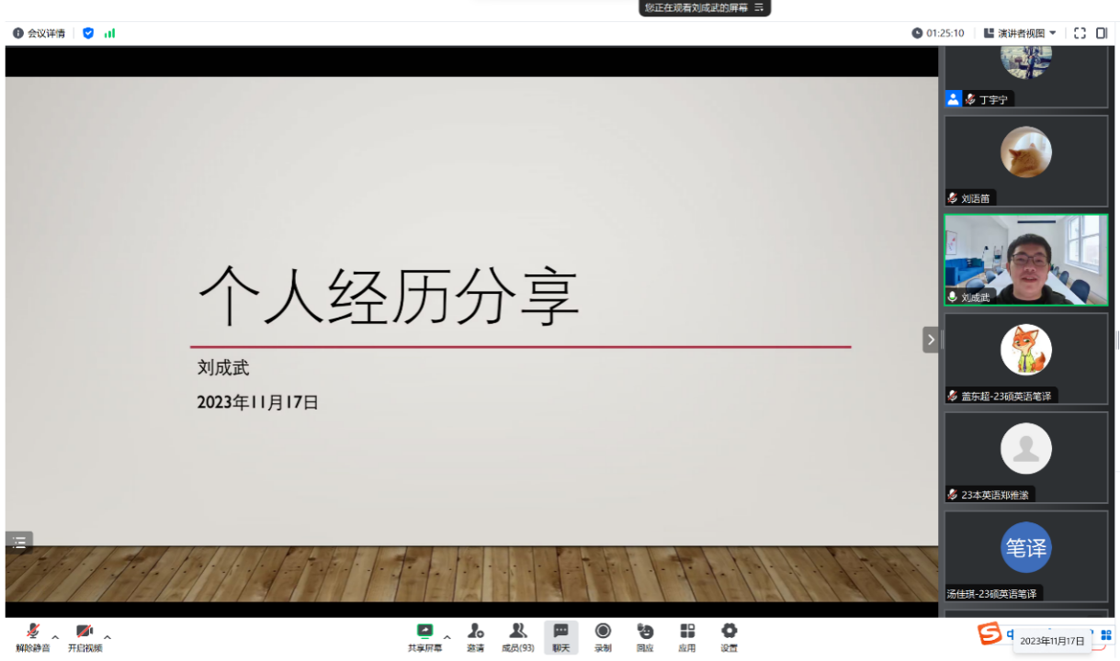
Task: Open the 聊天 chat panel
Action: click(560, 636)
